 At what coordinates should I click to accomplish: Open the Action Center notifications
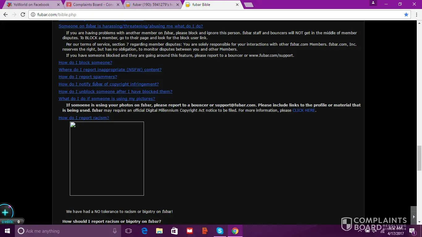pyautogui.click(x=412, y=231)
